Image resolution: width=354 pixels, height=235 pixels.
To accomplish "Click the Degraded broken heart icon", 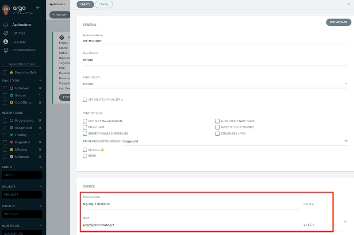I will coord(12,142).
